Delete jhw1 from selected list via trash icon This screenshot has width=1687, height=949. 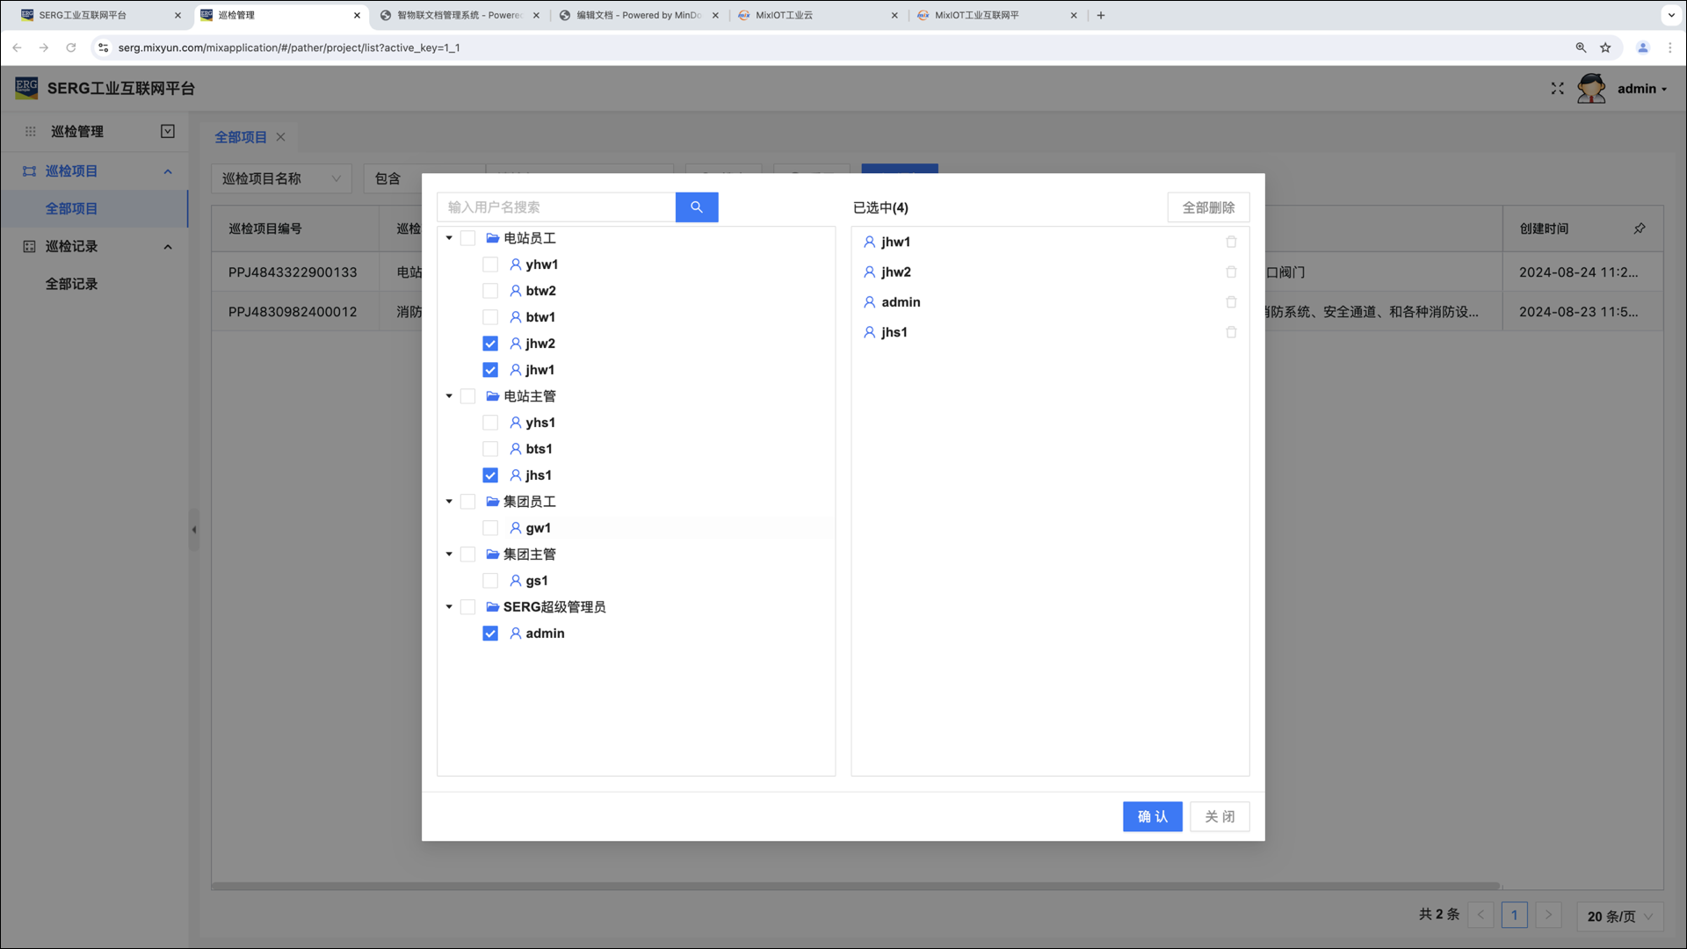1231,242
